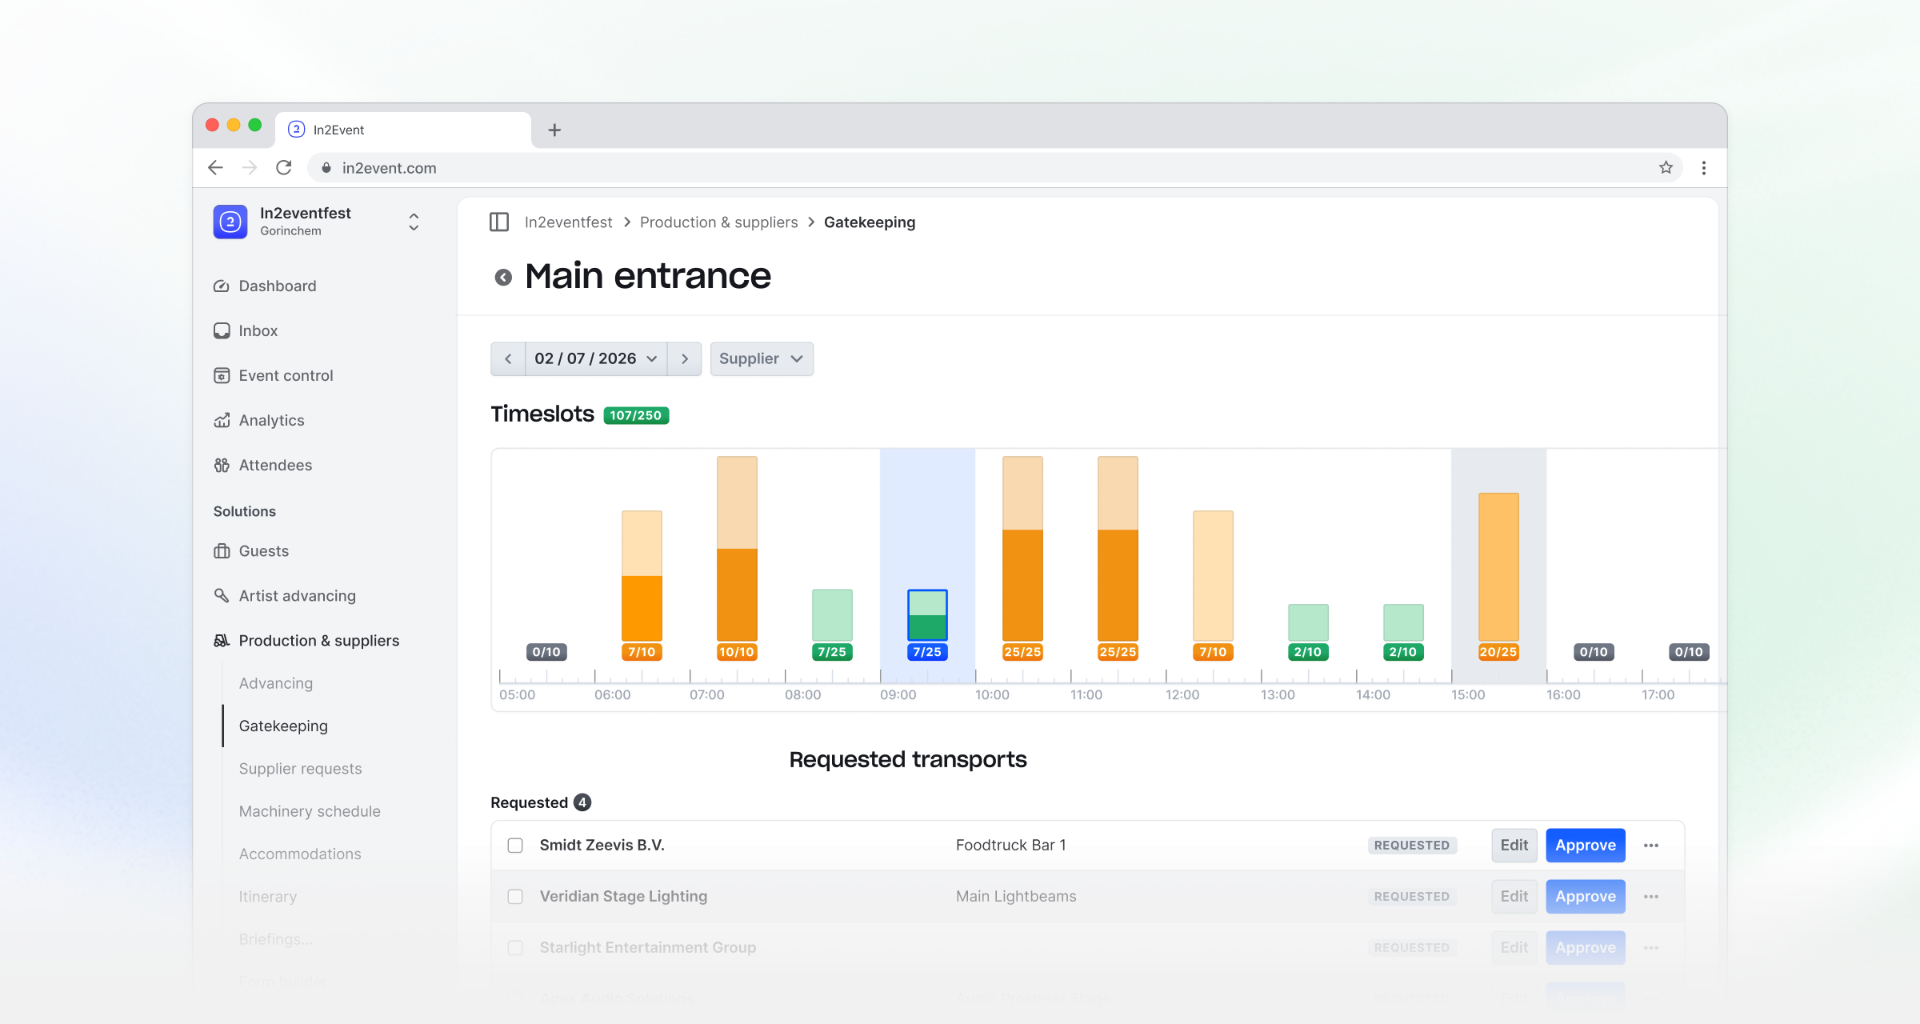The image size is (1920, 1024).
Task: Go back using the Main entrance arrow
Action: coord(503,278)
